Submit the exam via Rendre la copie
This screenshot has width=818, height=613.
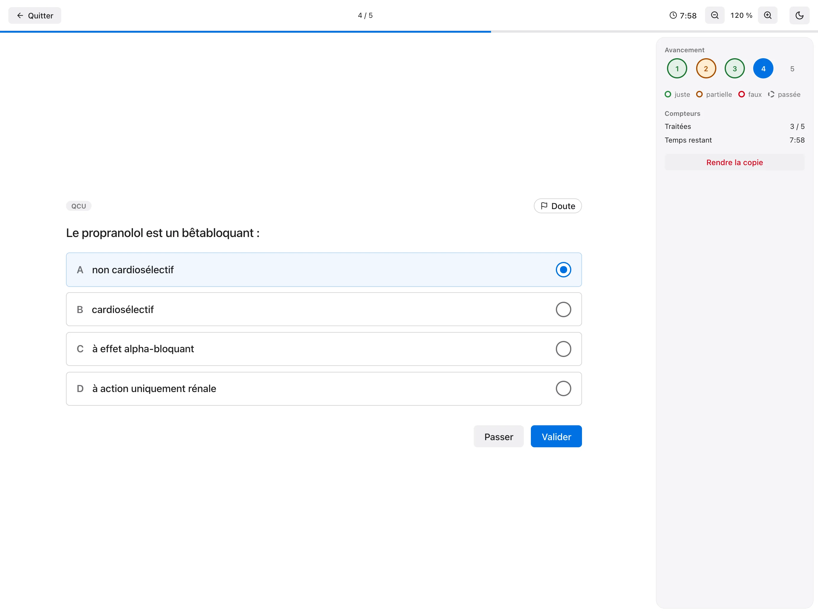734,162
